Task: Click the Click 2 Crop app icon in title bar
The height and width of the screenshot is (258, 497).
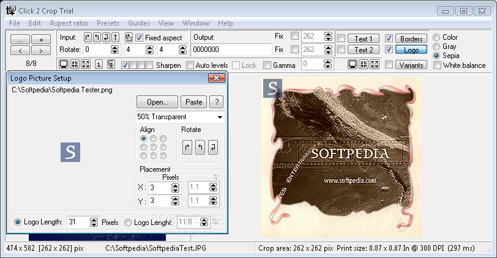Action: tap(10, 10)
